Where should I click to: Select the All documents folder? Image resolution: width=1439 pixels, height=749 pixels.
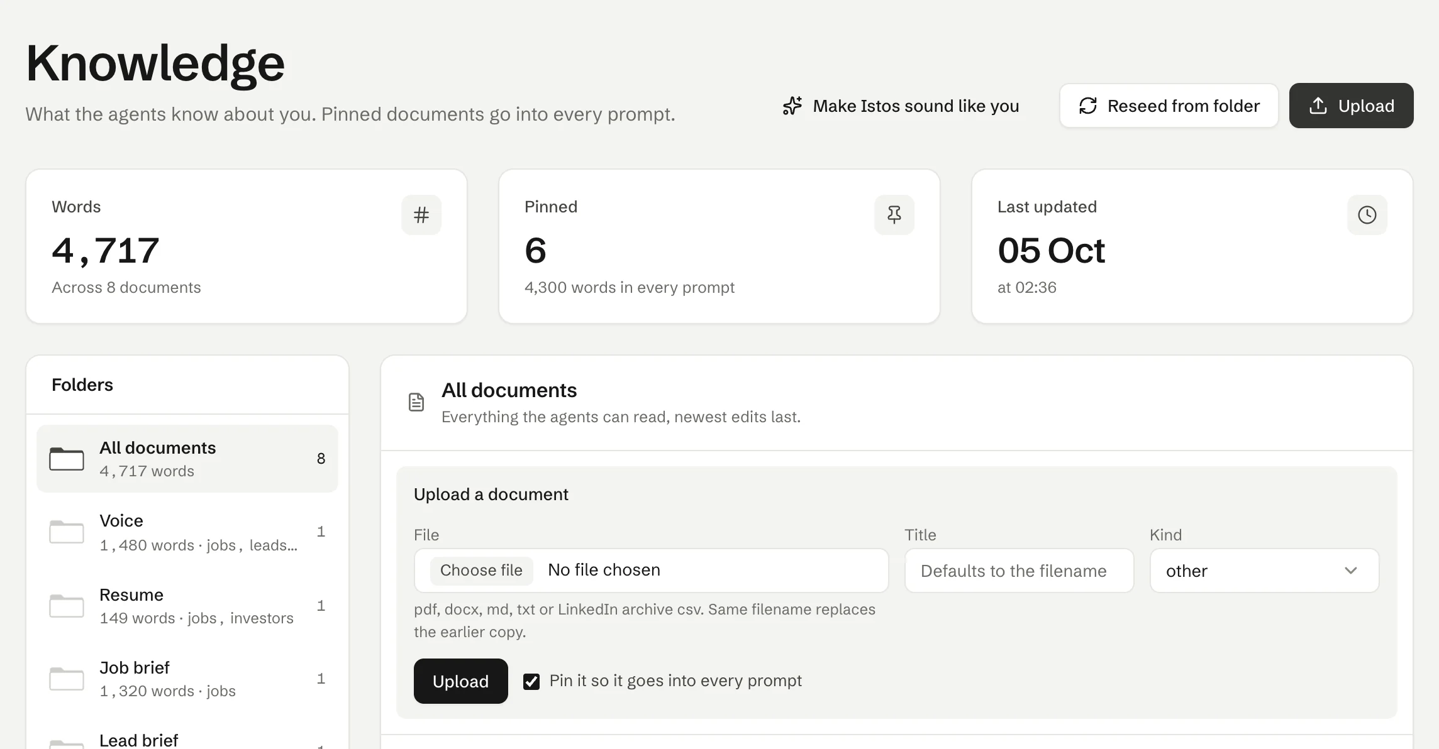point(187,459)
